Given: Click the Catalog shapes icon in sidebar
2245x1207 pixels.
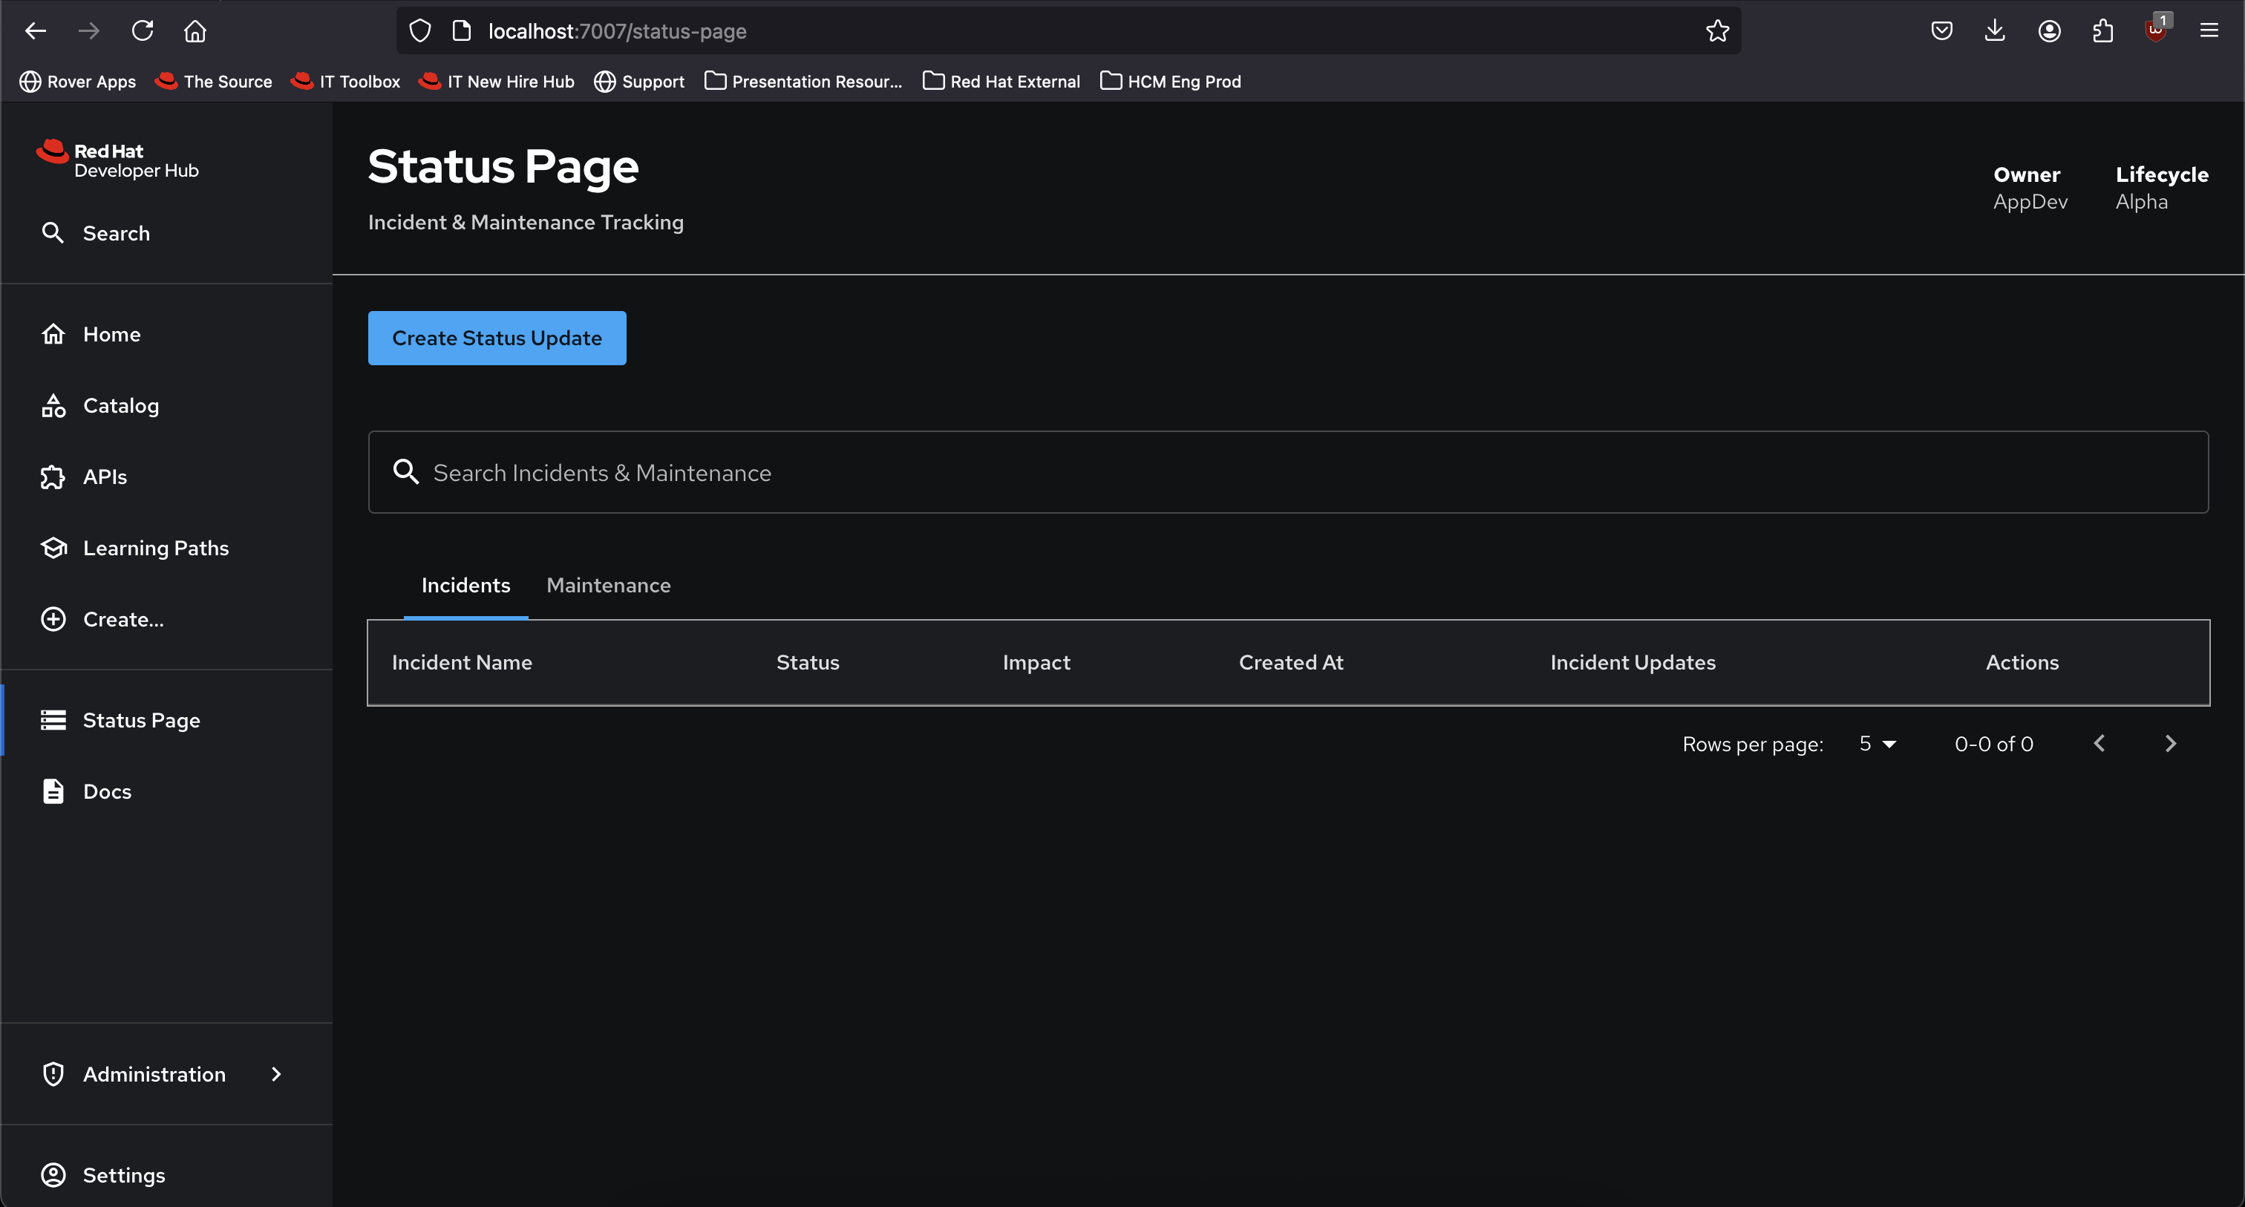Looking at the screenshot, I should [53, 405].
